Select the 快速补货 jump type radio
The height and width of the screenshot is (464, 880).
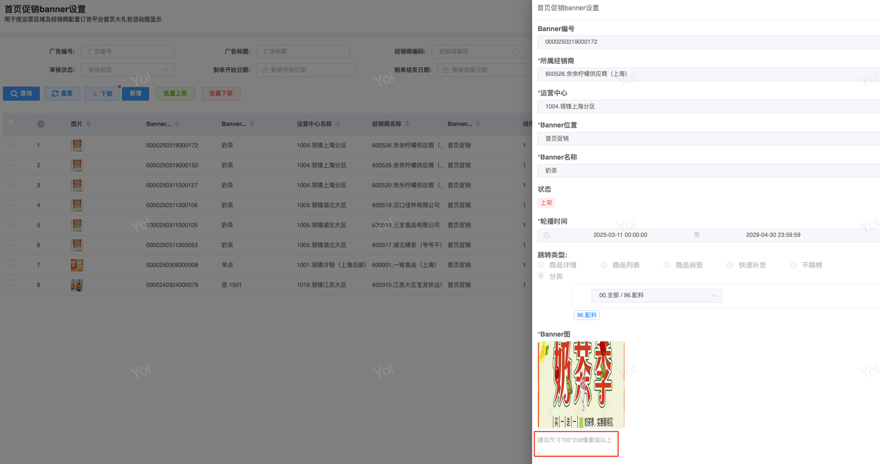(730, 265)
